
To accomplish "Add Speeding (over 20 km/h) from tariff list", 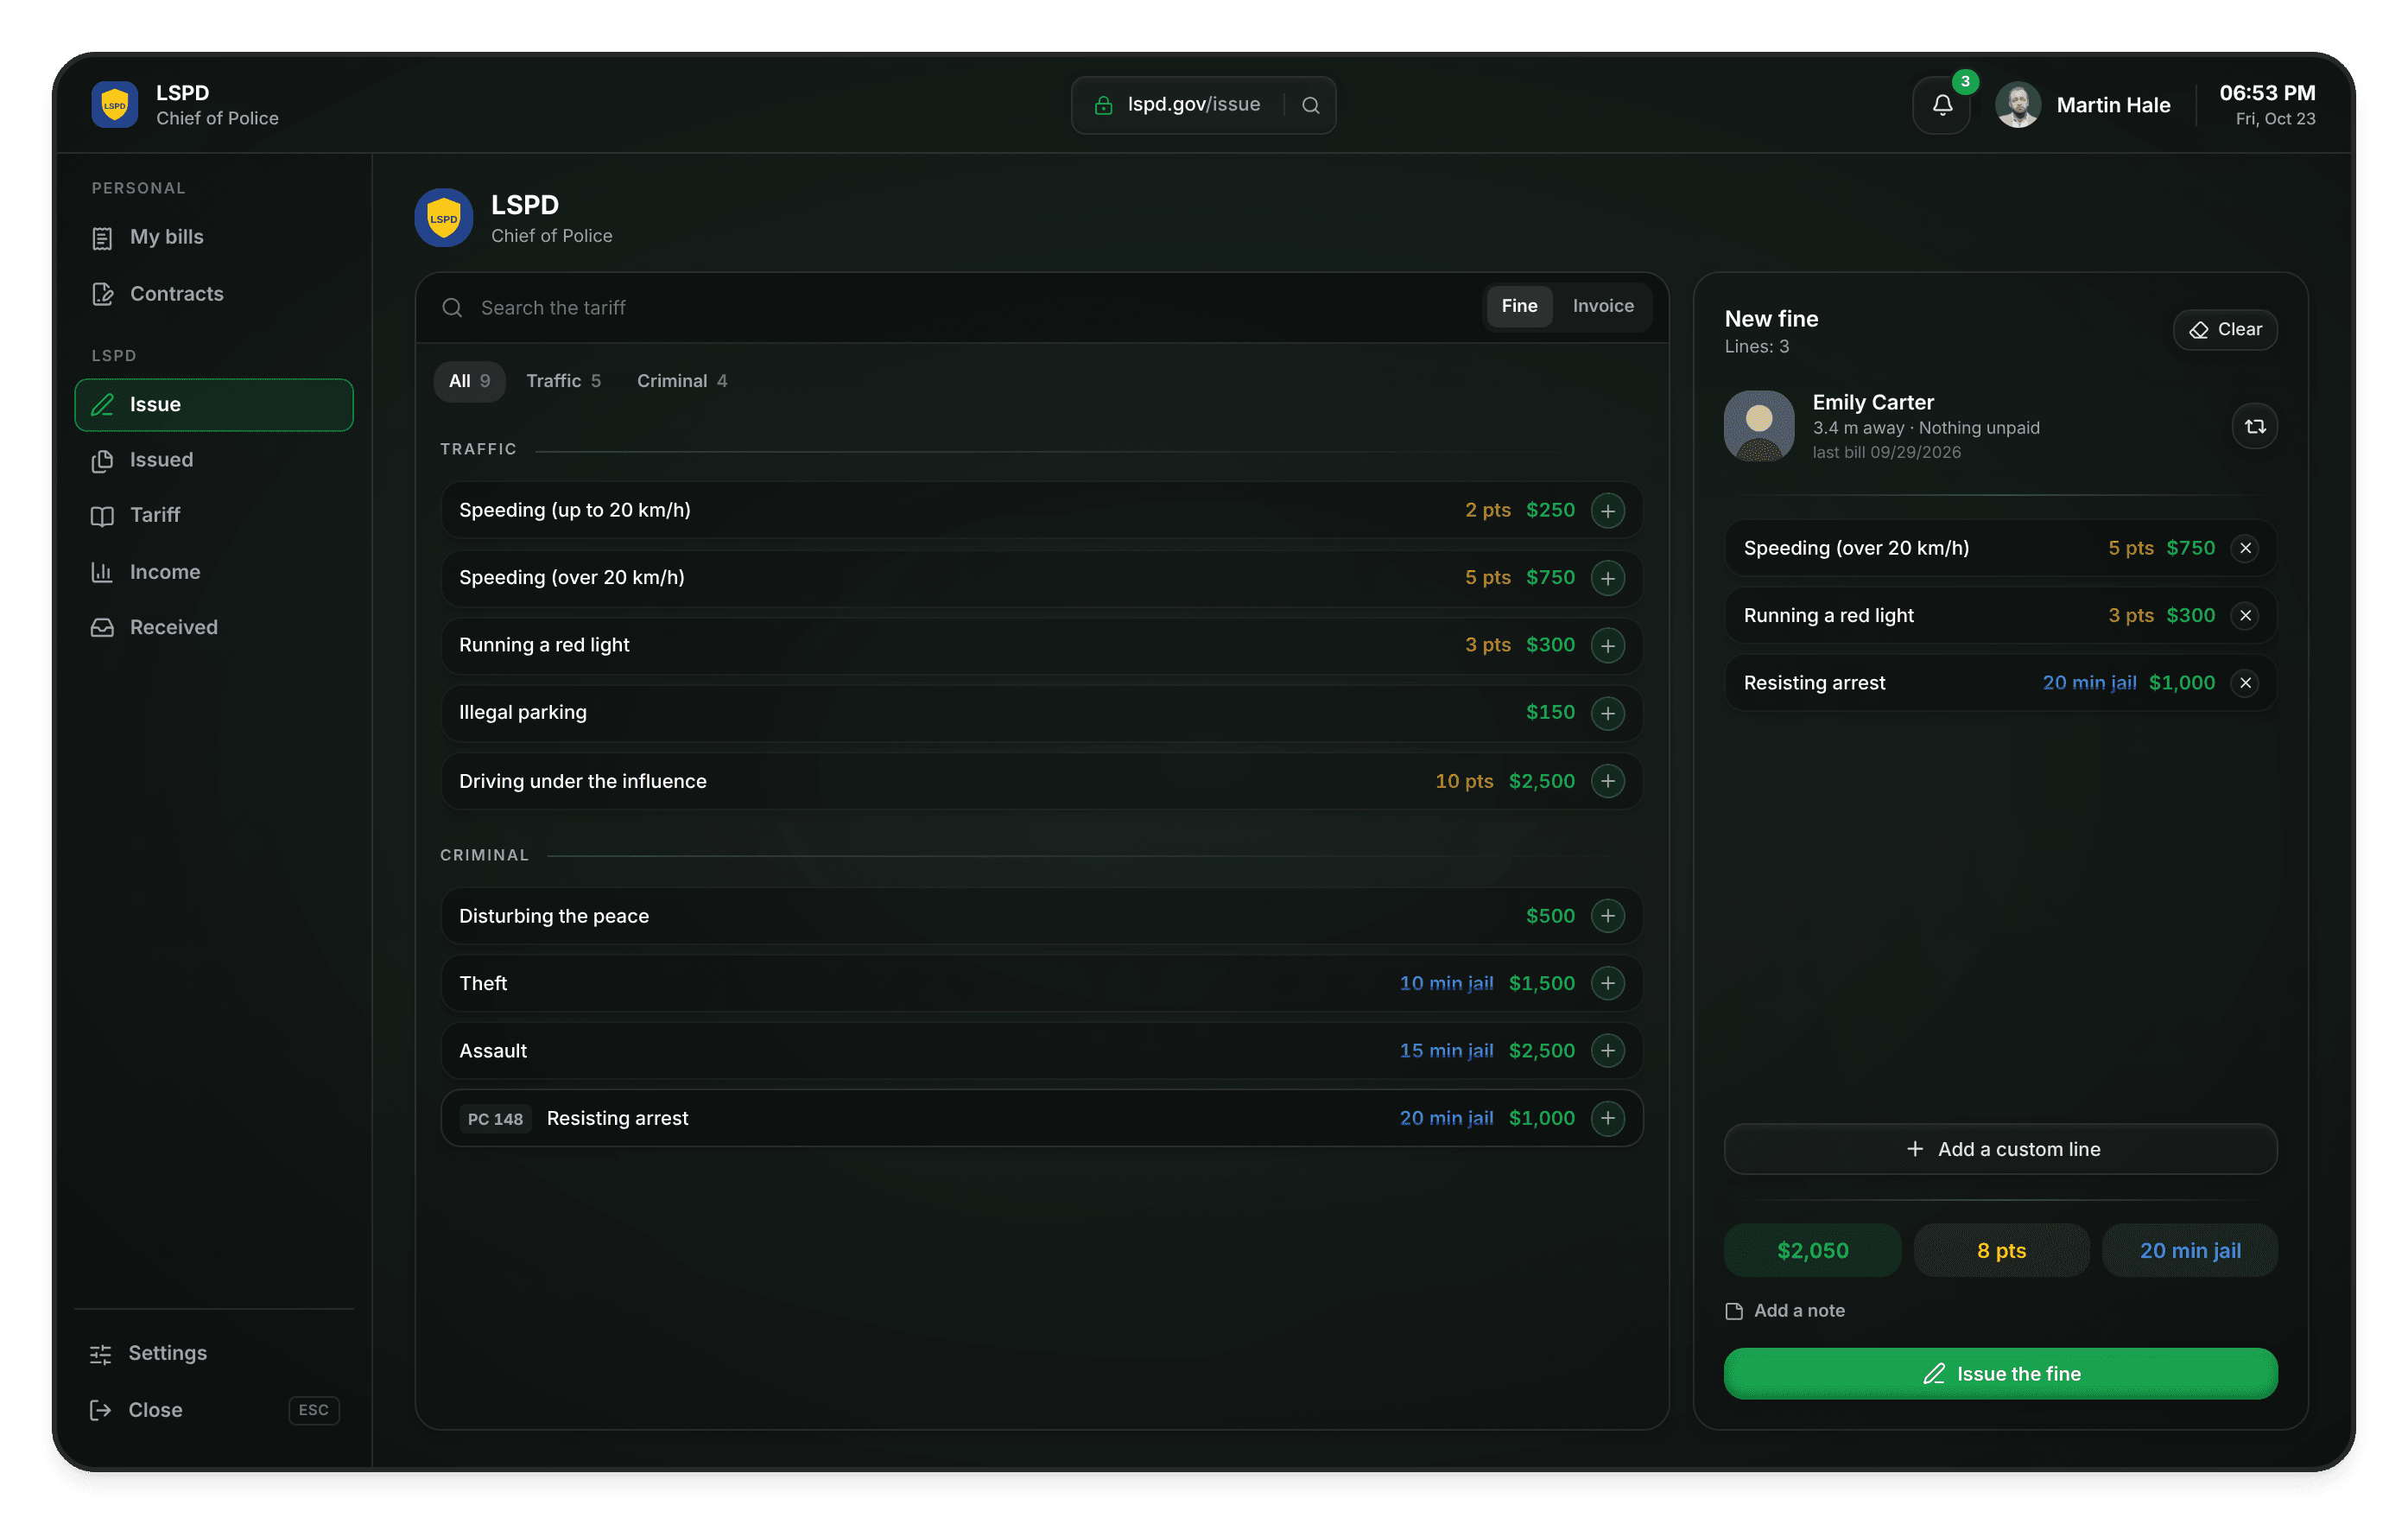I will click(x=1607, y=578).
